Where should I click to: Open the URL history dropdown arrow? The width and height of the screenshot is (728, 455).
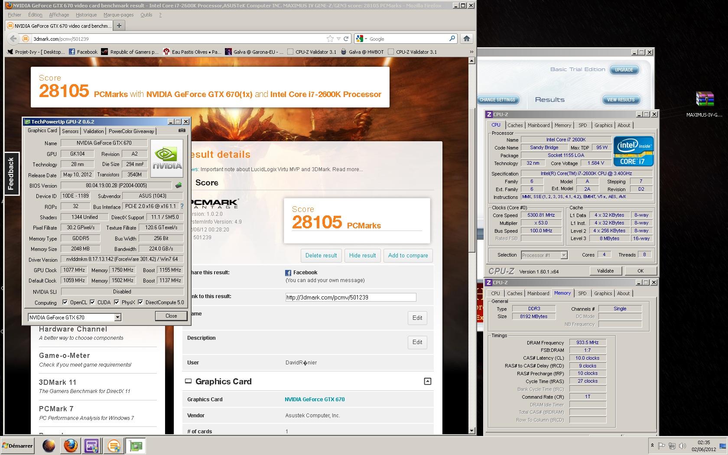[x=338, y=39]
